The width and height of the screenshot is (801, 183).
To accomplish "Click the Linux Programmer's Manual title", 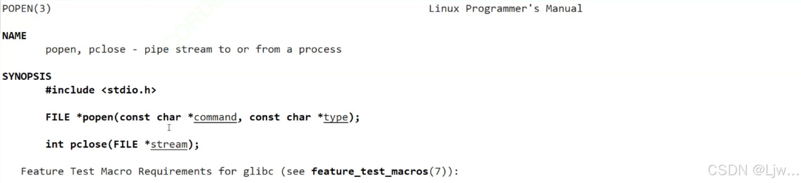I will (x=505, y=9).
